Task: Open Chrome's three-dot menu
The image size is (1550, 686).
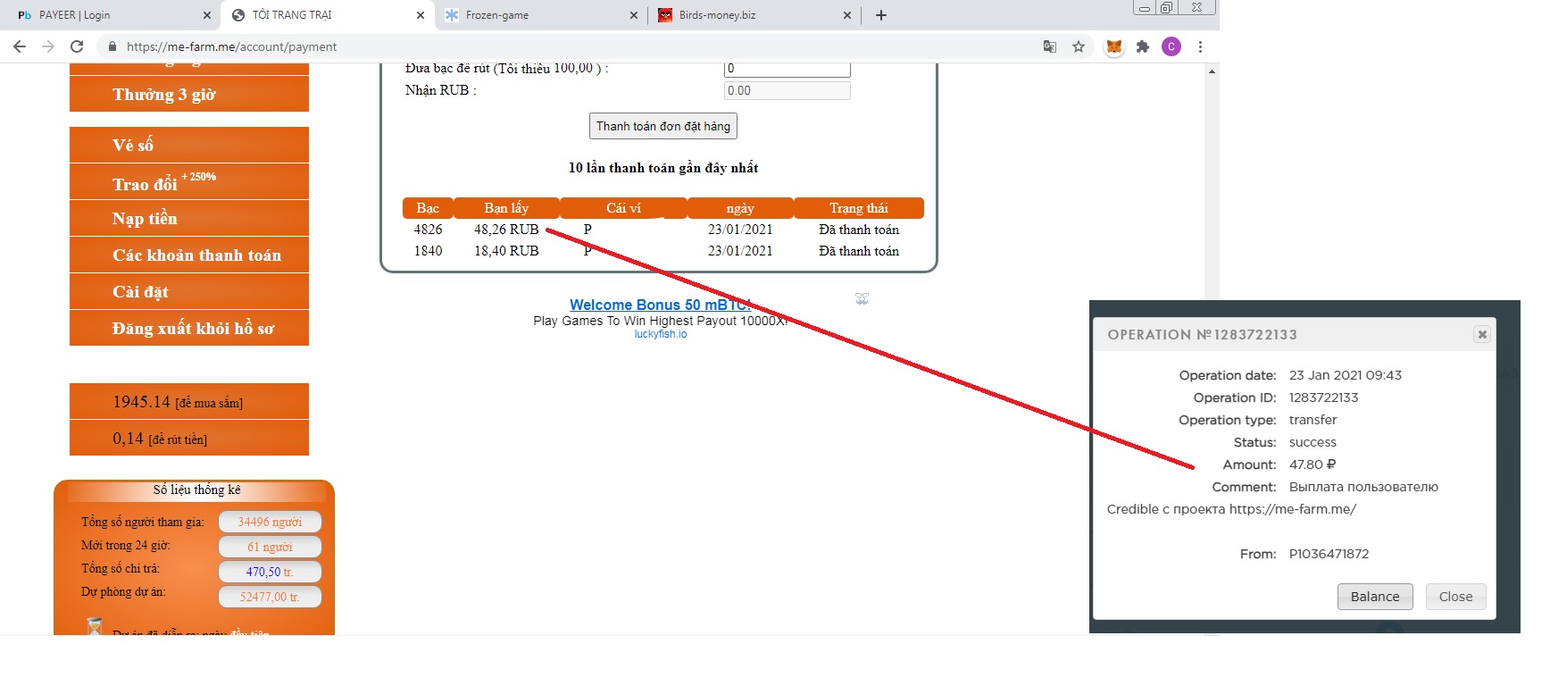Action: tap(1200, 46)
